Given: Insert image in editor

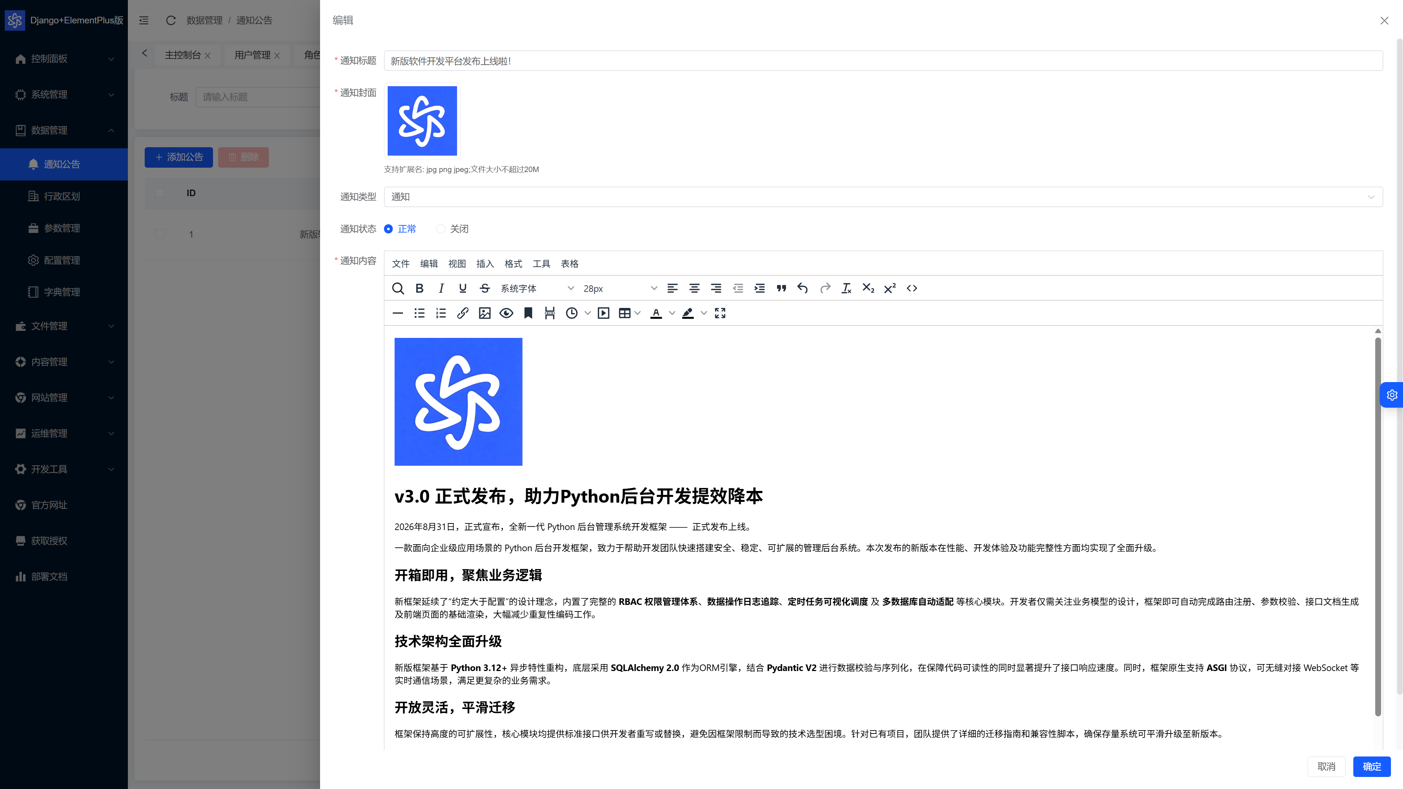Looking at the screenshot, I should coord(485,313).
